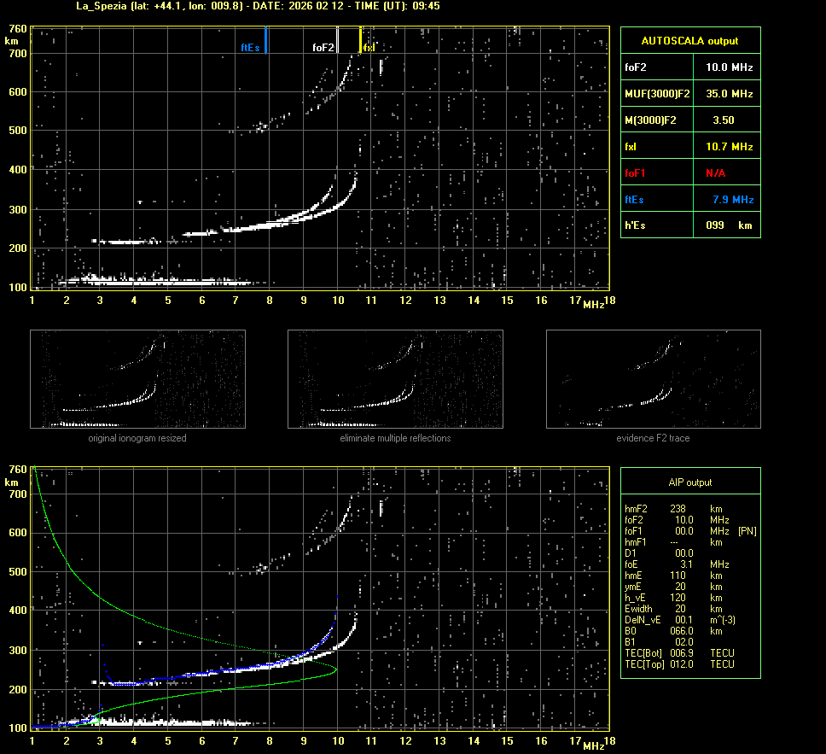Viewport: 826px width, 754px height.
Task: Select the hmF2 238 km row in AIP output
Action: click(678, 509)
